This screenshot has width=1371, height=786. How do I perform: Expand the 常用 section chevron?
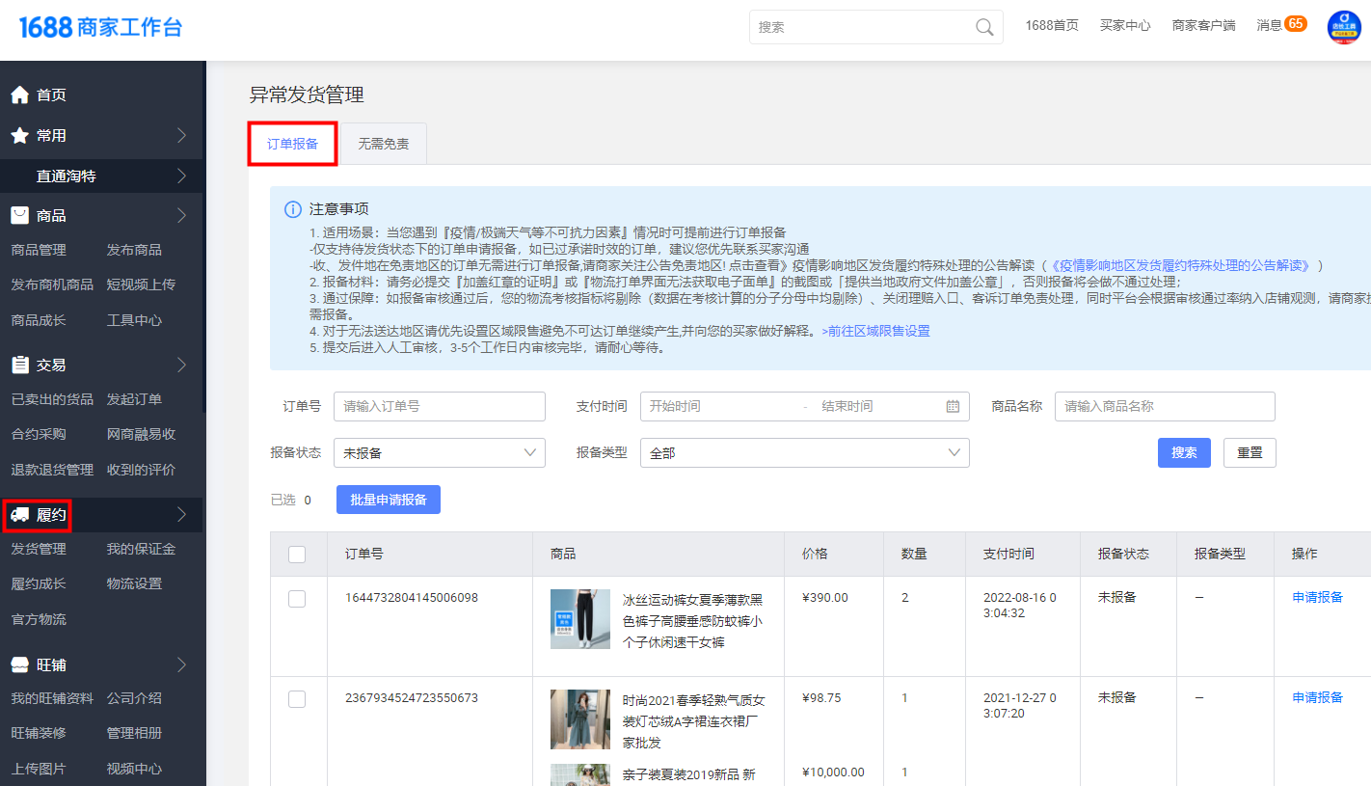click(x=181, y=136)
